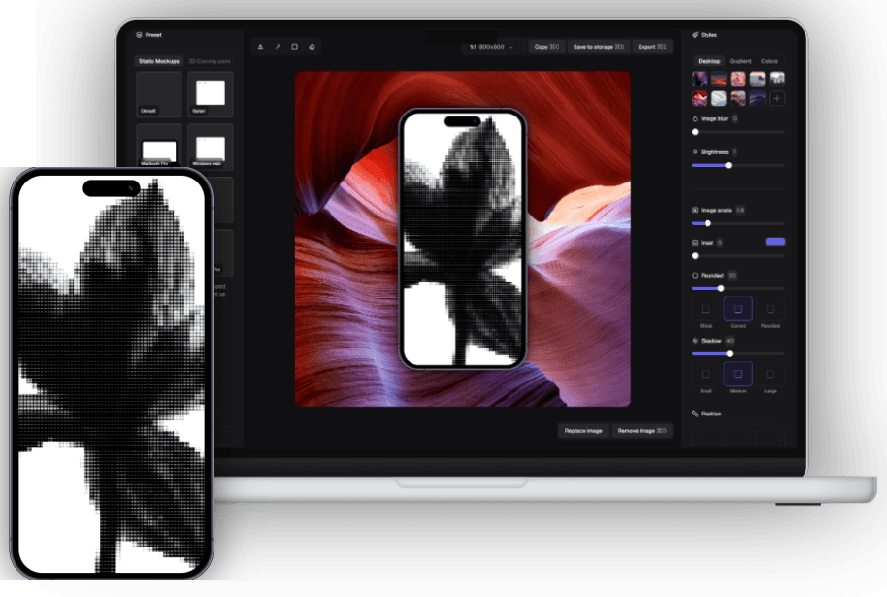The height and width of the screenshot is (597, 887).
Task: Select the arrow annotation tool
Action: tap(278, 47)
